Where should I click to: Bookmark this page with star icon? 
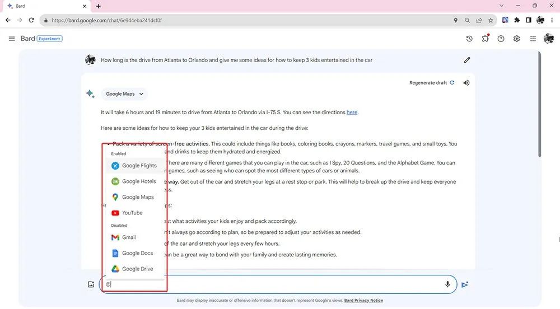tap(491, 20)
